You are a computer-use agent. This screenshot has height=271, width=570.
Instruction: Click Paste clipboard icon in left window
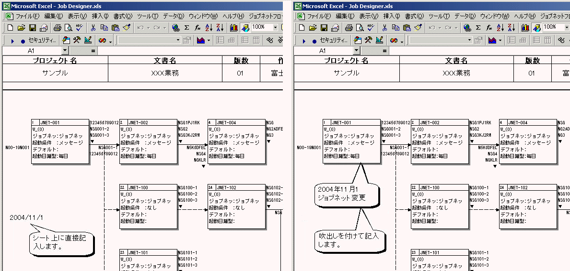click(x=116, y=28)
